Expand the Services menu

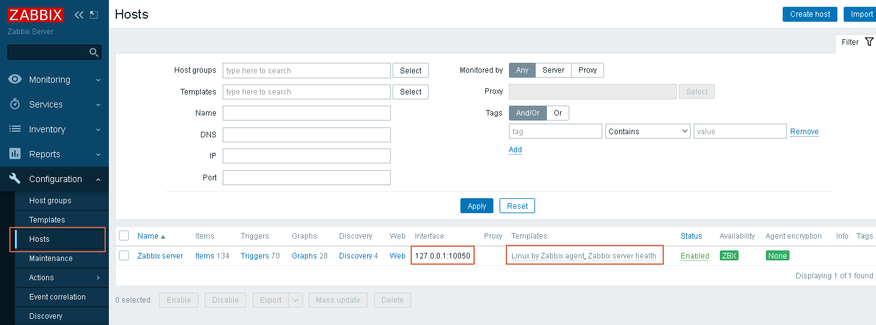[98, 104]
